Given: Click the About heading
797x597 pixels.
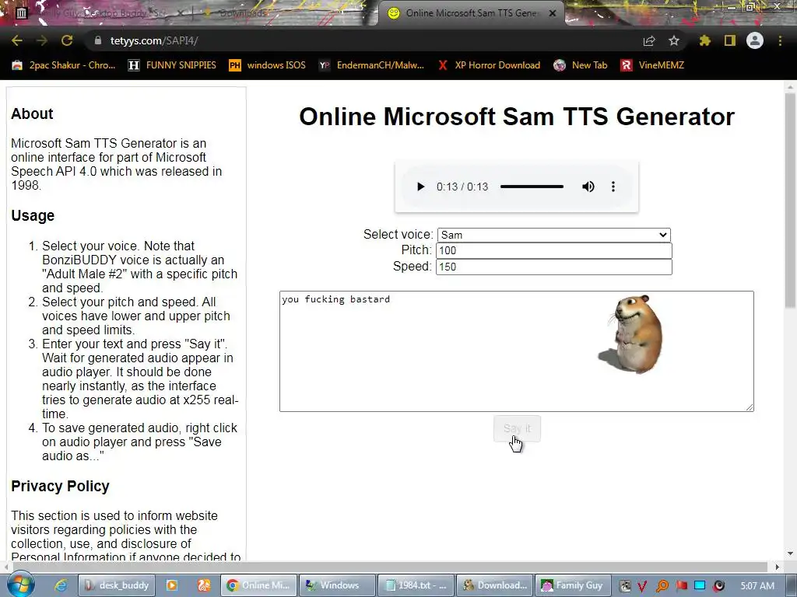Looking at the screenshot, I should pos(32,113).
